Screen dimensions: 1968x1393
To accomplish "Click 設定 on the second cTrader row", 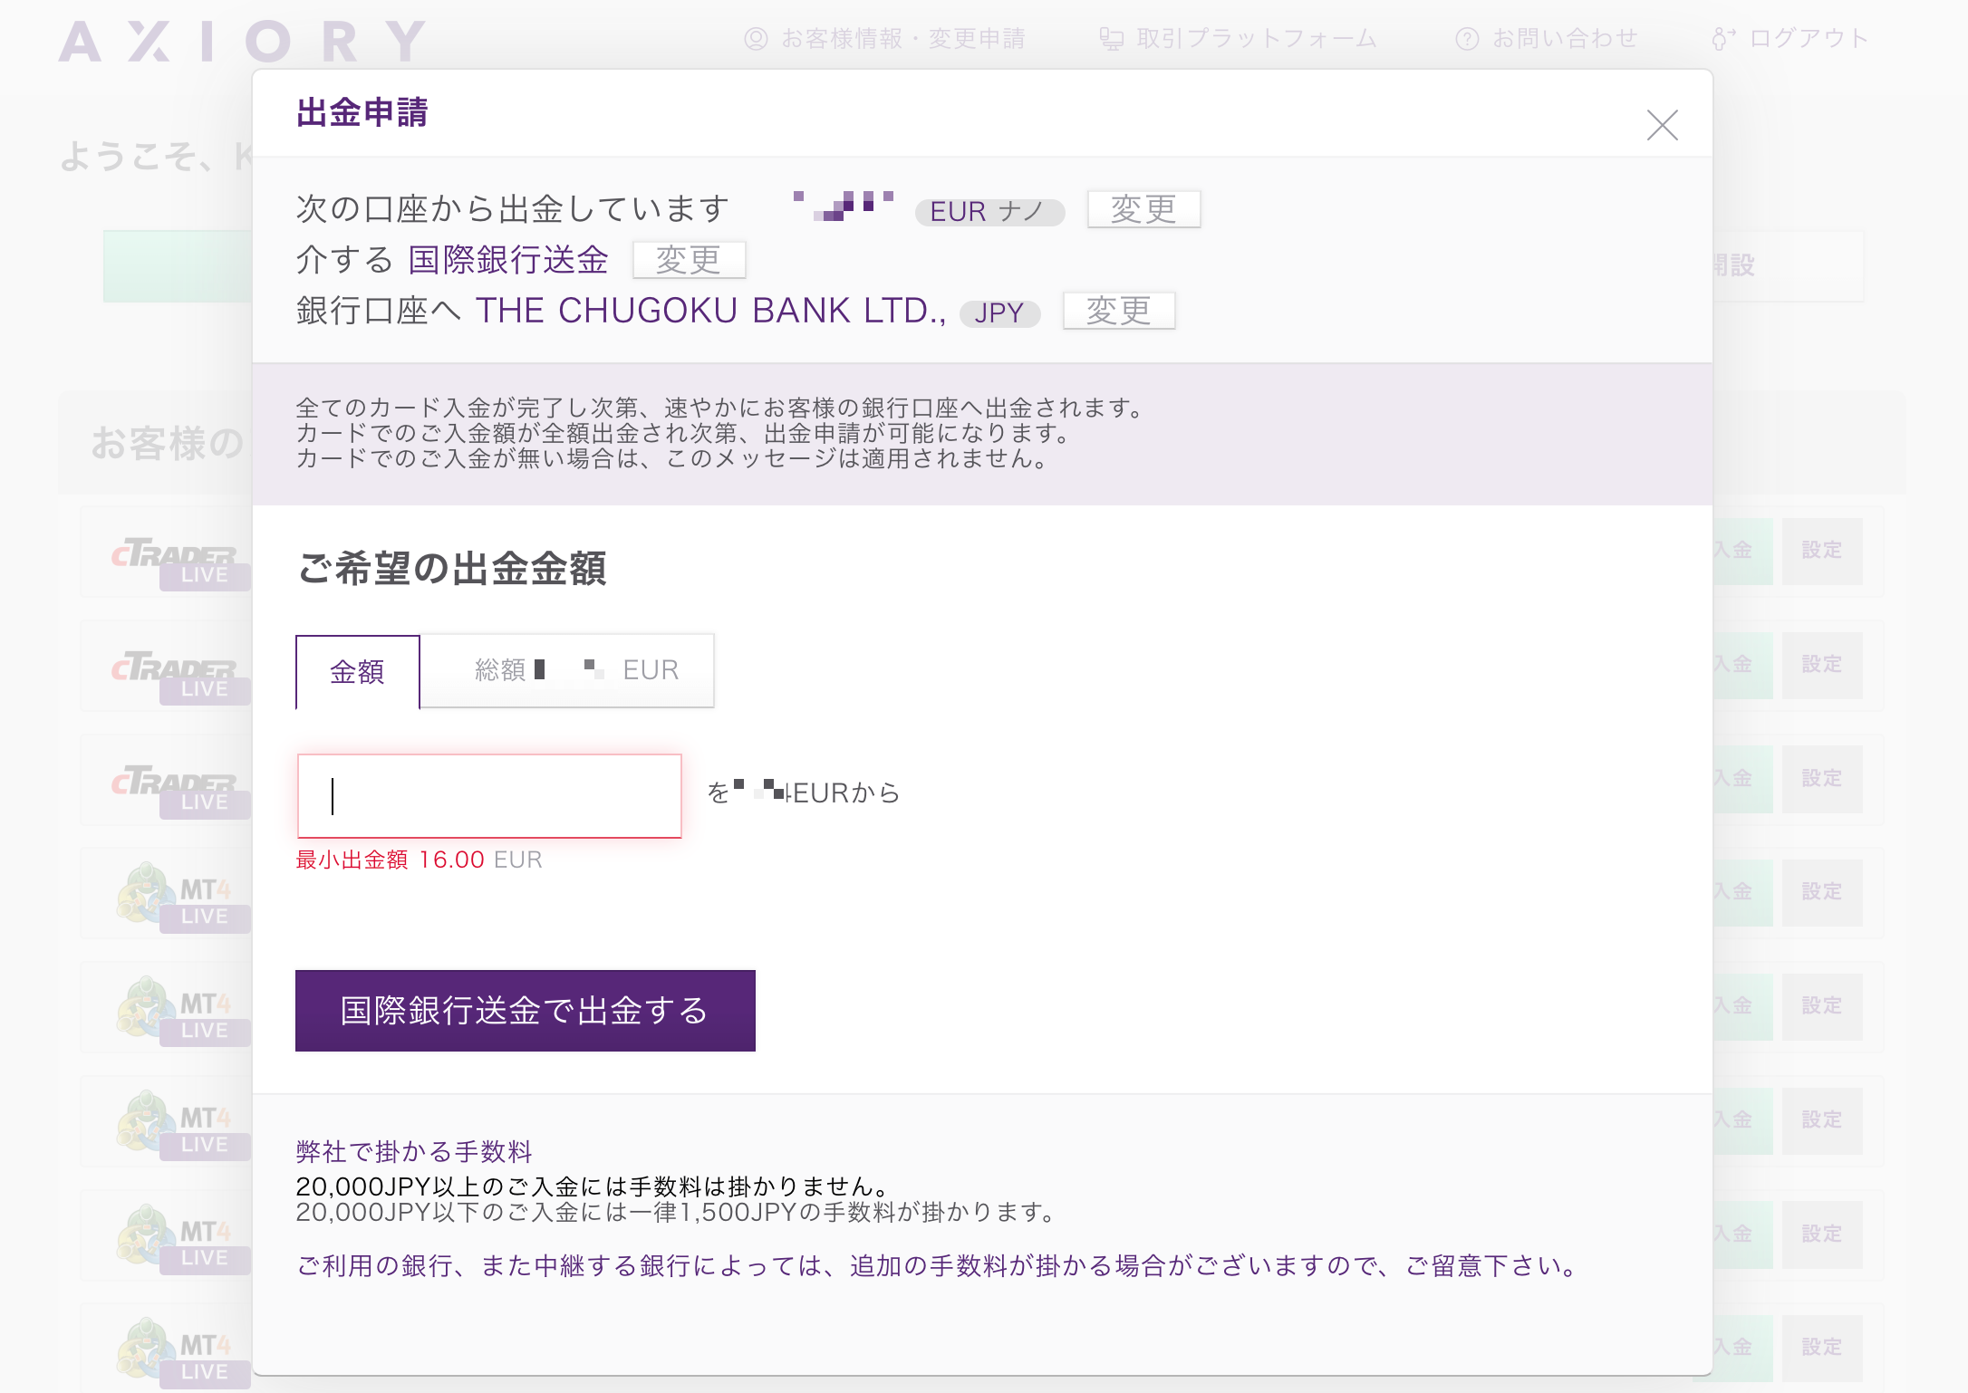I will [x=1822, y=665].
